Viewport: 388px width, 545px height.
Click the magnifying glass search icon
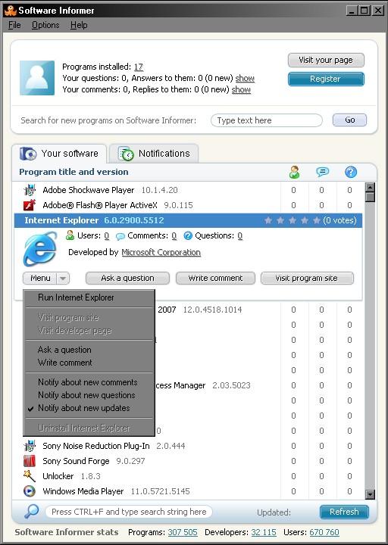click(31, 512)
